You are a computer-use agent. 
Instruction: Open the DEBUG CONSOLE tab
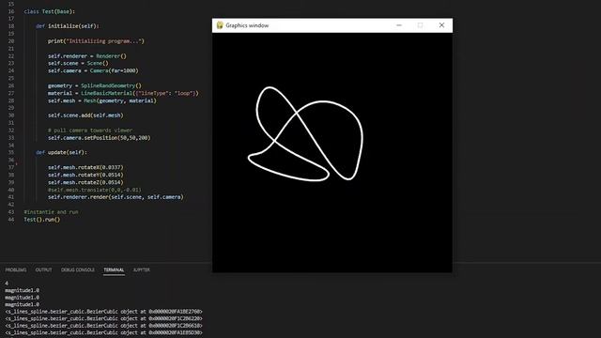(78, 269)
